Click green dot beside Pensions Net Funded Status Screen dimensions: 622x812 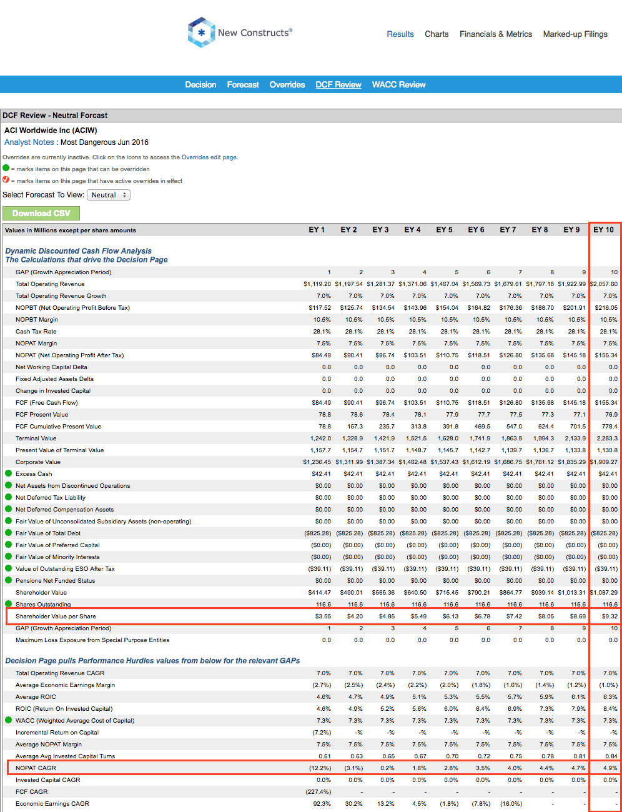click(9, 580)
